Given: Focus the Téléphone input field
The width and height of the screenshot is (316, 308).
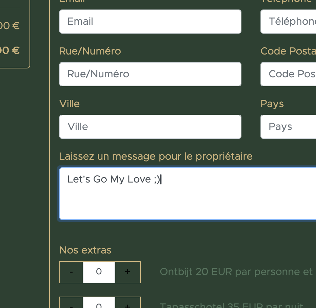Looking at the screenshot, I should pyautogui.click(x=288, y=22).
